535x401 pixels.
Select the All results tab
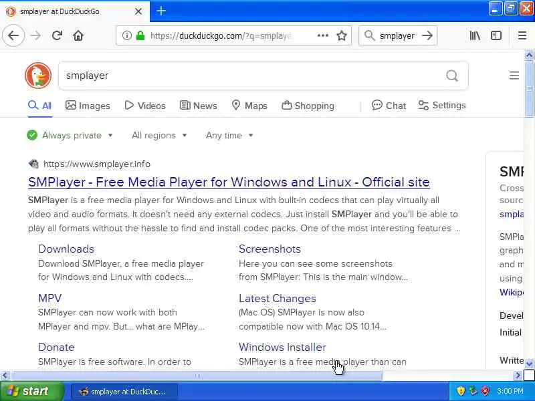coord(40,106)
